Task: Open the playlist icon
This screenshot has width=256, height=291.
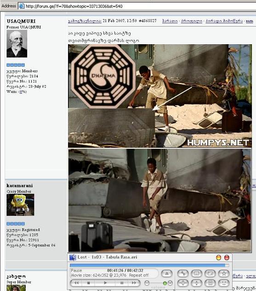Action: [x=210, y=283]
